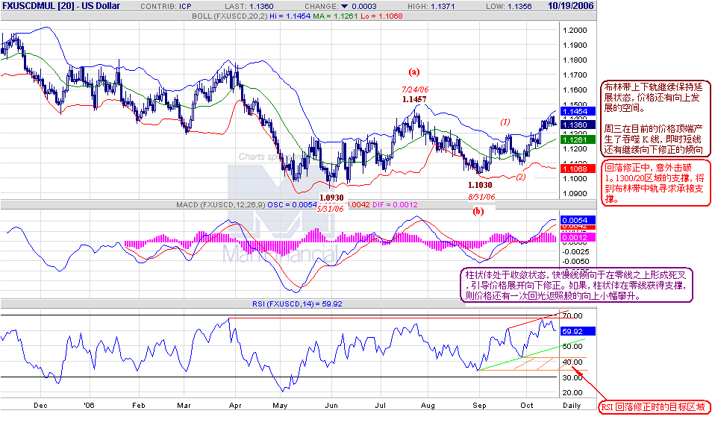Click the 20.00 RSI axis label
Image resolution: width=715 pixels, height=434 pixels.
coord(572,392)
